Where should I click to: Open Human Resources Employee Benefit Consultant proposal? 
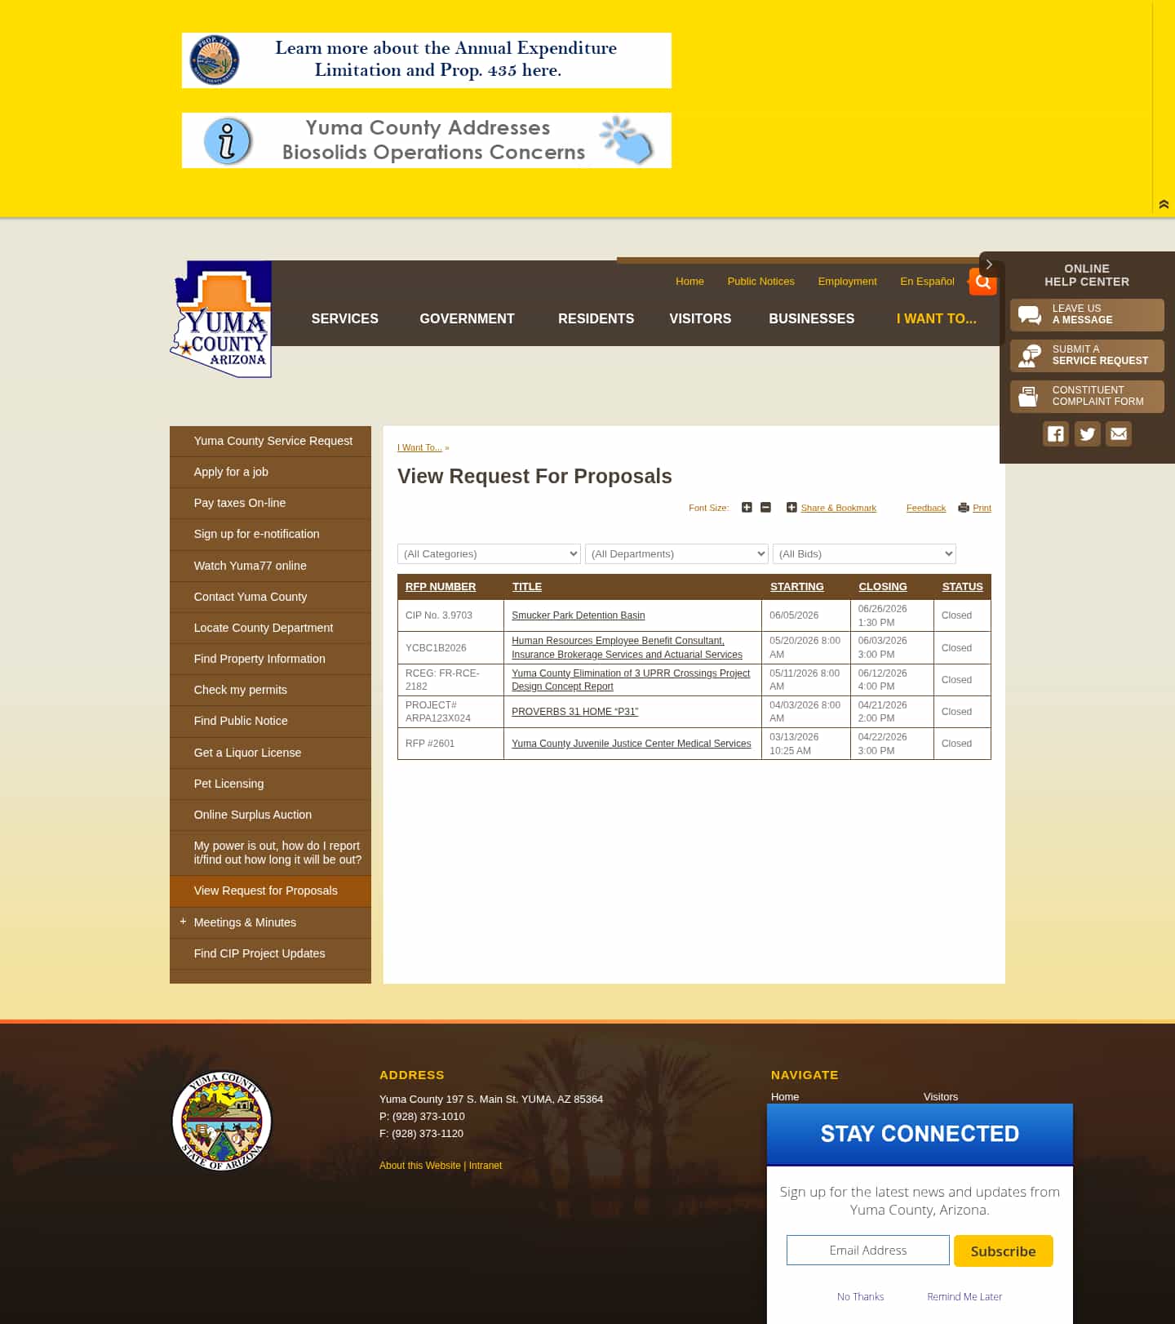(627, 647)
